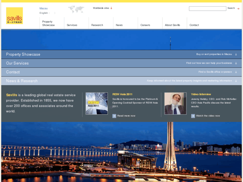Expand Our Services panel down arrow
The height and width of the screenshot is (182, 243).
tap(236, 63)
